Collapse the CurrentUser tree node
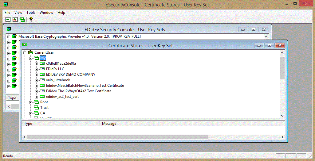Viewport: 315px width, 161px height. 25,52
